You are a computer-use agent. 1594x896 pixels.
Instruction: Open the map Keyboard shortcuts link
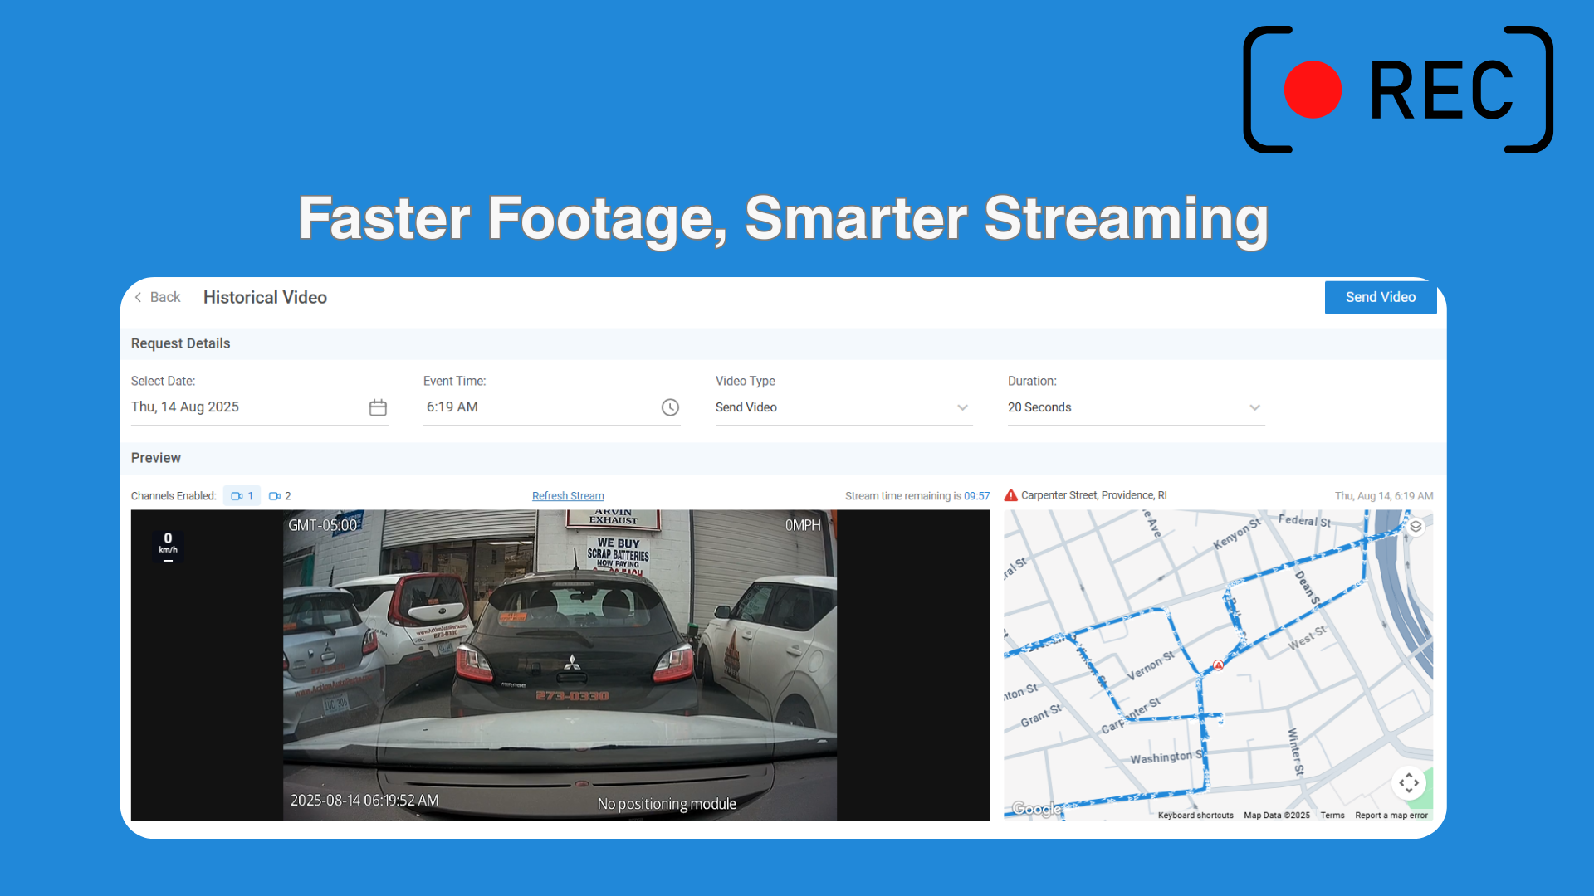pos(1195,816)
